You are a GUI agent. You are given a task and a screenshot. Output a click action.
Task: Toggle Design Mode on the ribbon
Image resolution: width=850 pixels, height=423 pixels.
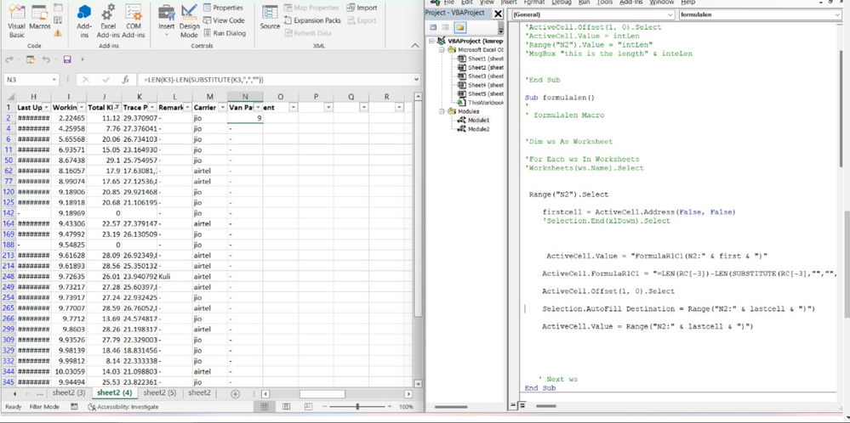(189, 20)
